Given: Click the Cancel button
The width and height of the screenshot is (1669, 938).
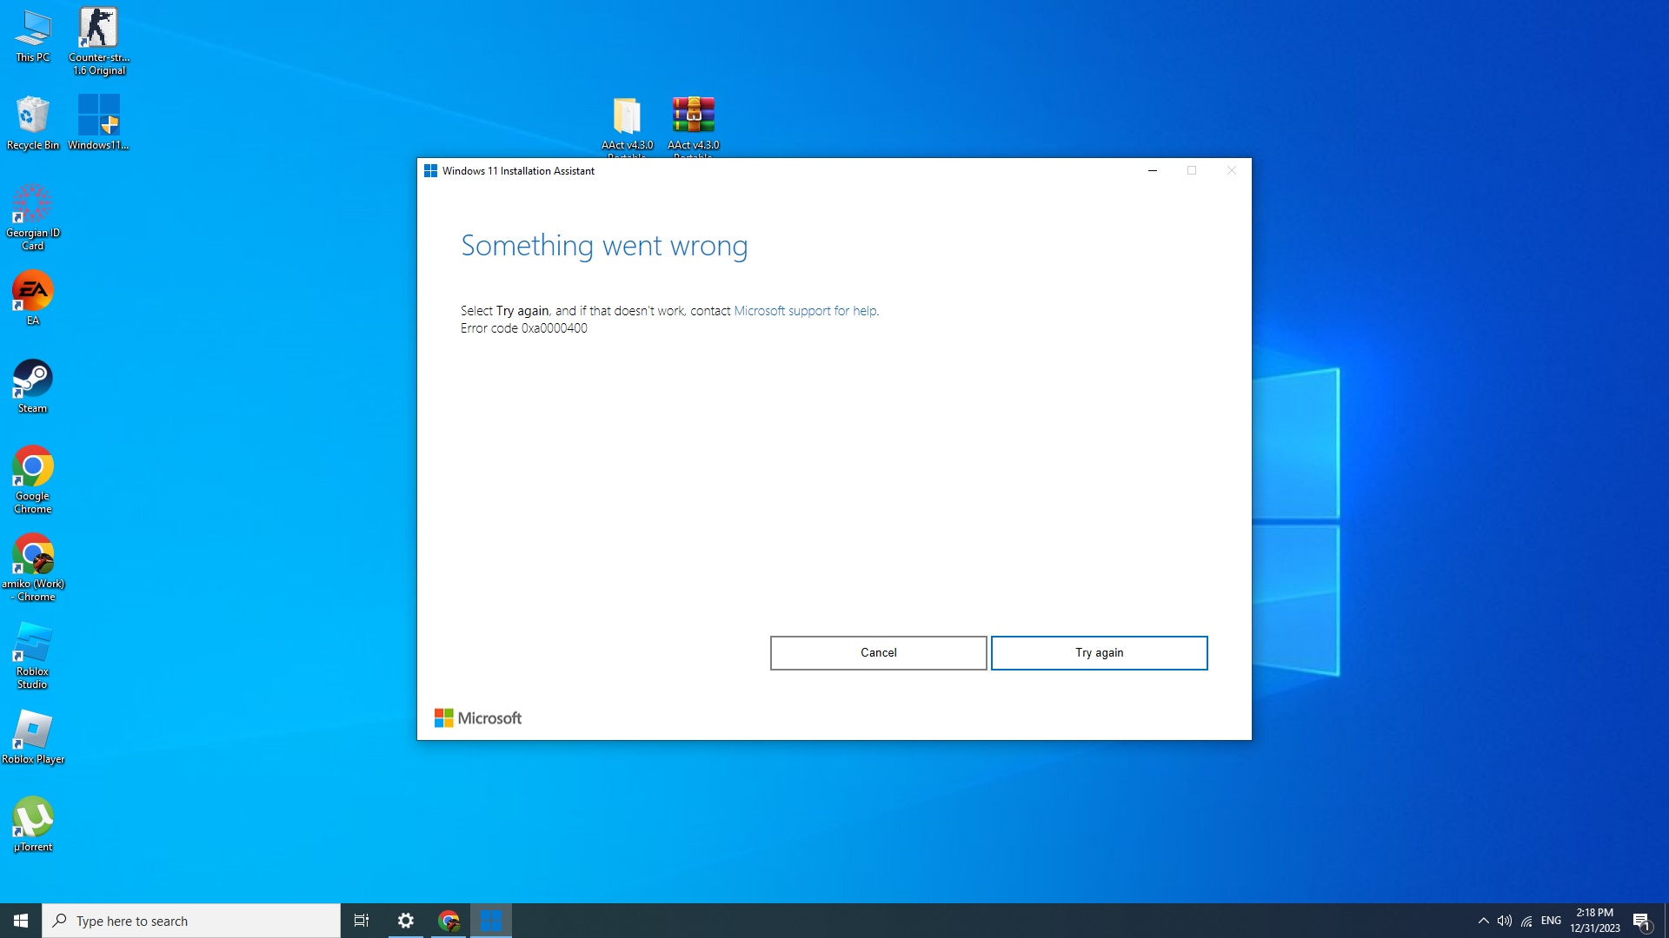Looking at the screenshot, I should pyautogui.click(x=878, y=652).
